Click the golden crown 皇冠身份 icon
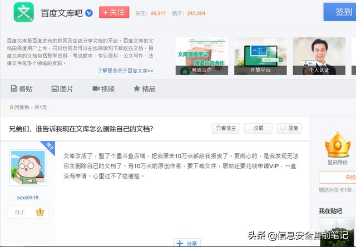This screenshot has height=247, width=356. (338, 145)
